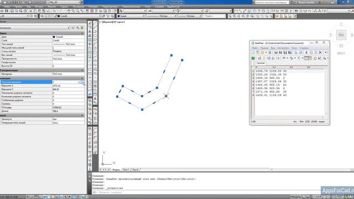Open the МСК coordinate system dropdown under ViewCube
This screenshot has width=354, height=199.
(x=341, y=53)
